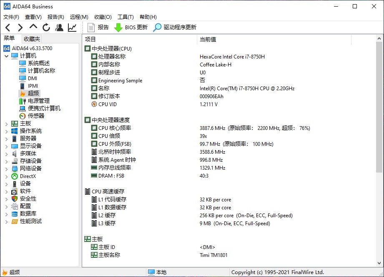Select 电源管理 in the sidebar tree
Image resolution: width=384 pixels, height=277 pixels.
38,101
